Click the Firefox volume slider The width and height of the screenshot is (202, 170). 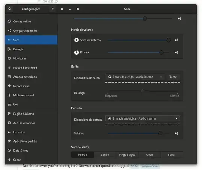pos(139,52)
